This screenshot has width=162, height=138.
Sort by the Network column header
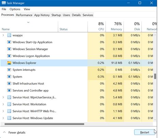click(149, 27)
